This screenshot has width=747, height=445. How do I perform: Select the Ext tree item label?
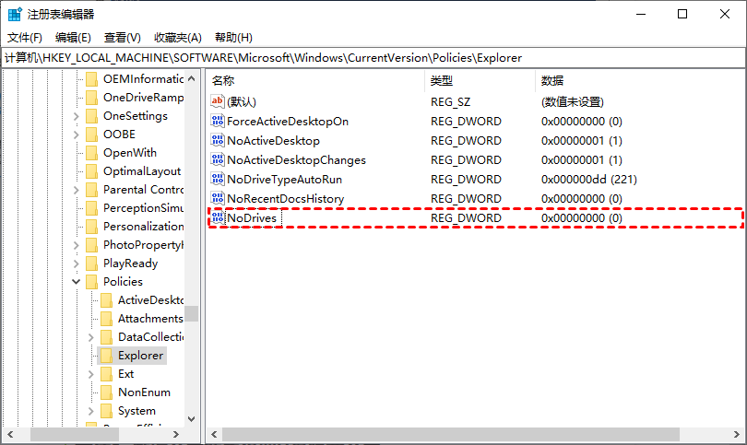point(125,374)
